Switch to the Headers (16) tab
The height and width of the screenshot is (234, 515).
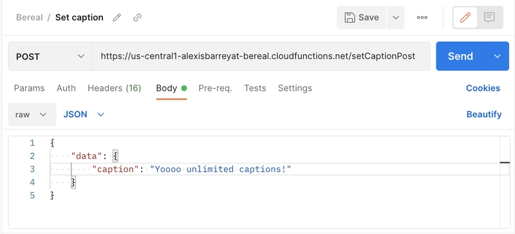tap(115, 88)
